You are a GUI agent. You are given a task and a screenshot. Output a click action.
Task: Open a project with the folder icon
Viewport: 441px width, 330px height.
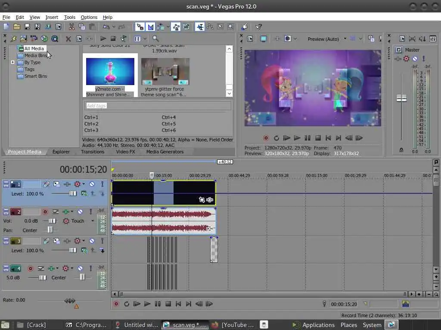coord(17,27)
